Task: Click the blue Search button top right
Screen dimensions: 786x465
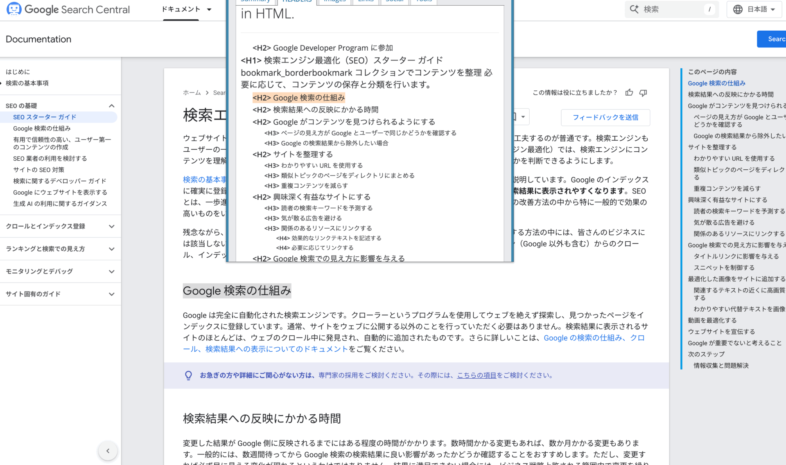Action: pyautogui.click(x=775, y=39)
